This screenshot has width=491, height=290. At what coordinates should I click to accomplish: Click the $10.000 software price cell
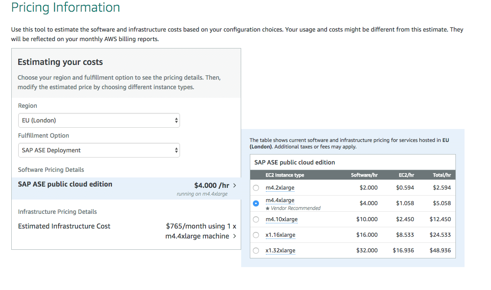click(367, 219)
